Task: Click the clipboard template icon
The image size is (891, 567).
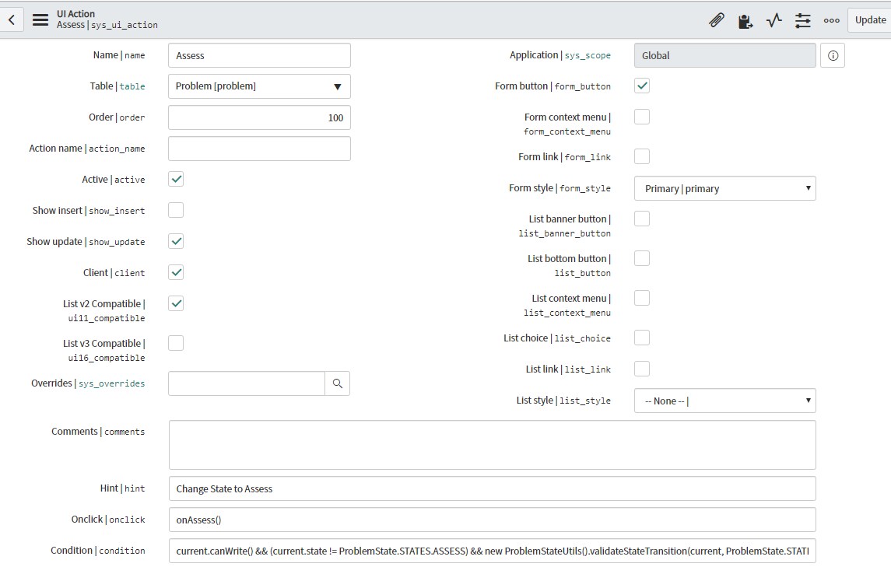Action: click(x=745, y=20)
